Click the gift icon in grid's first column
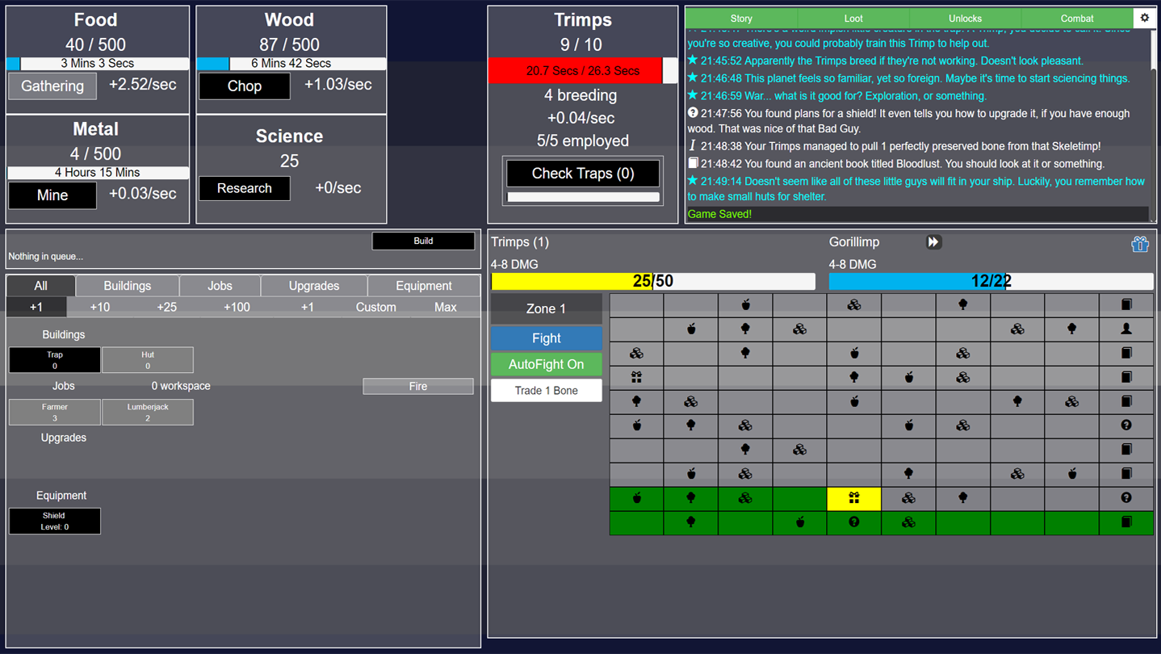Screen dimensions: 1161x654 click(636, 377)
